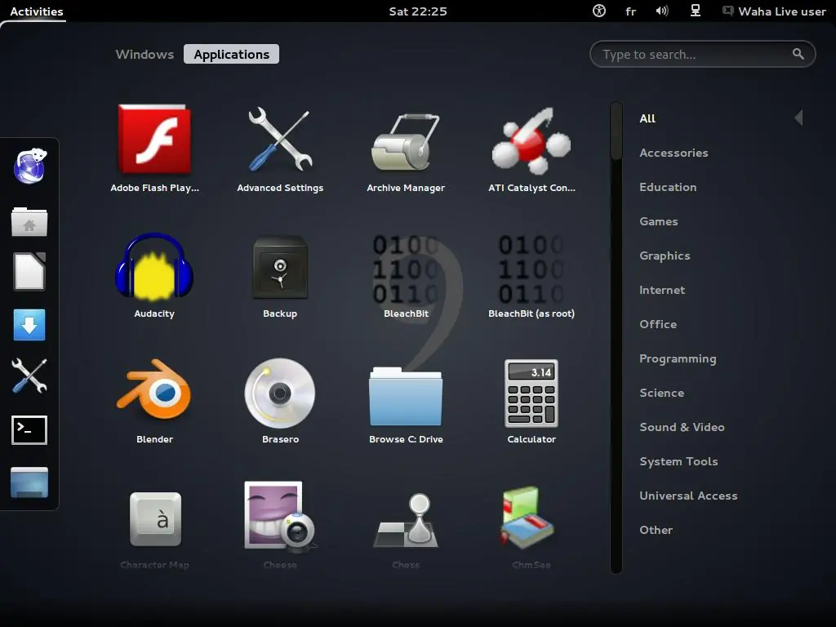The width and height of the screenshot is (836, 627).
Task: Open the volume control in top bar
Action: pos(662,11)
